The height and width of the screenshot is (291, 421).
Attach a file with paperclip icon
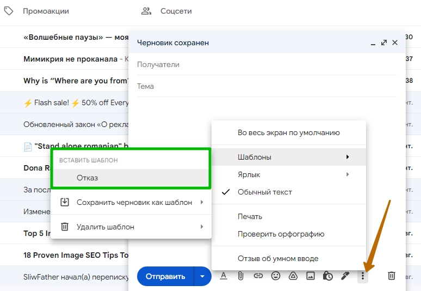click(x=240, y=276)
